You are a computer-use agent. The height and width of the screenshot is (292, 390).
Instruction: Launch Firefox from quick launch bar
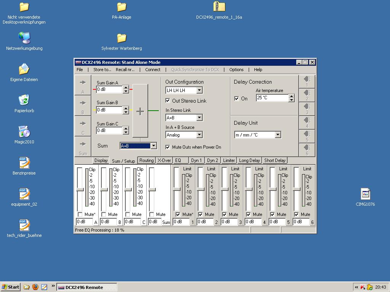click(35, 287)
